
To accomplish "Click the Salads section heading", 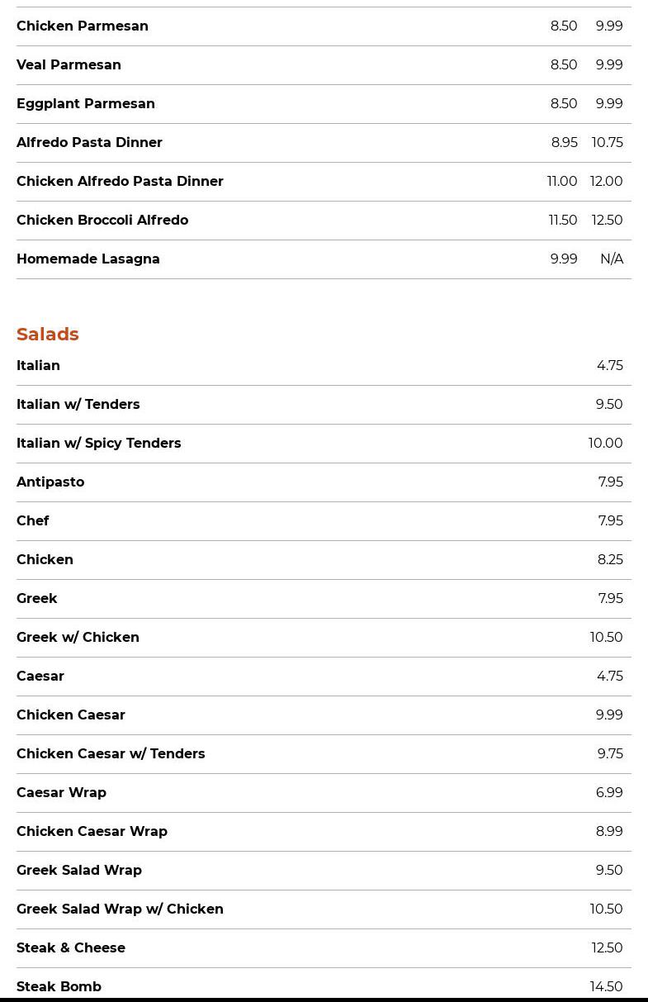I will [x=48, y=334].
